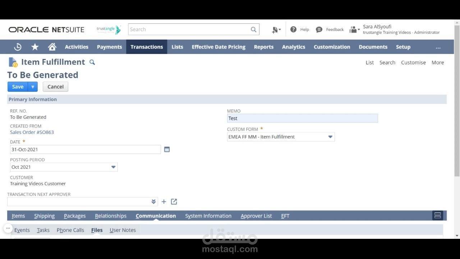The width and height of the screenshot is (460, 259).
Task: Click the Feedback speech bubble icon
Action: [x=319, y=29]
